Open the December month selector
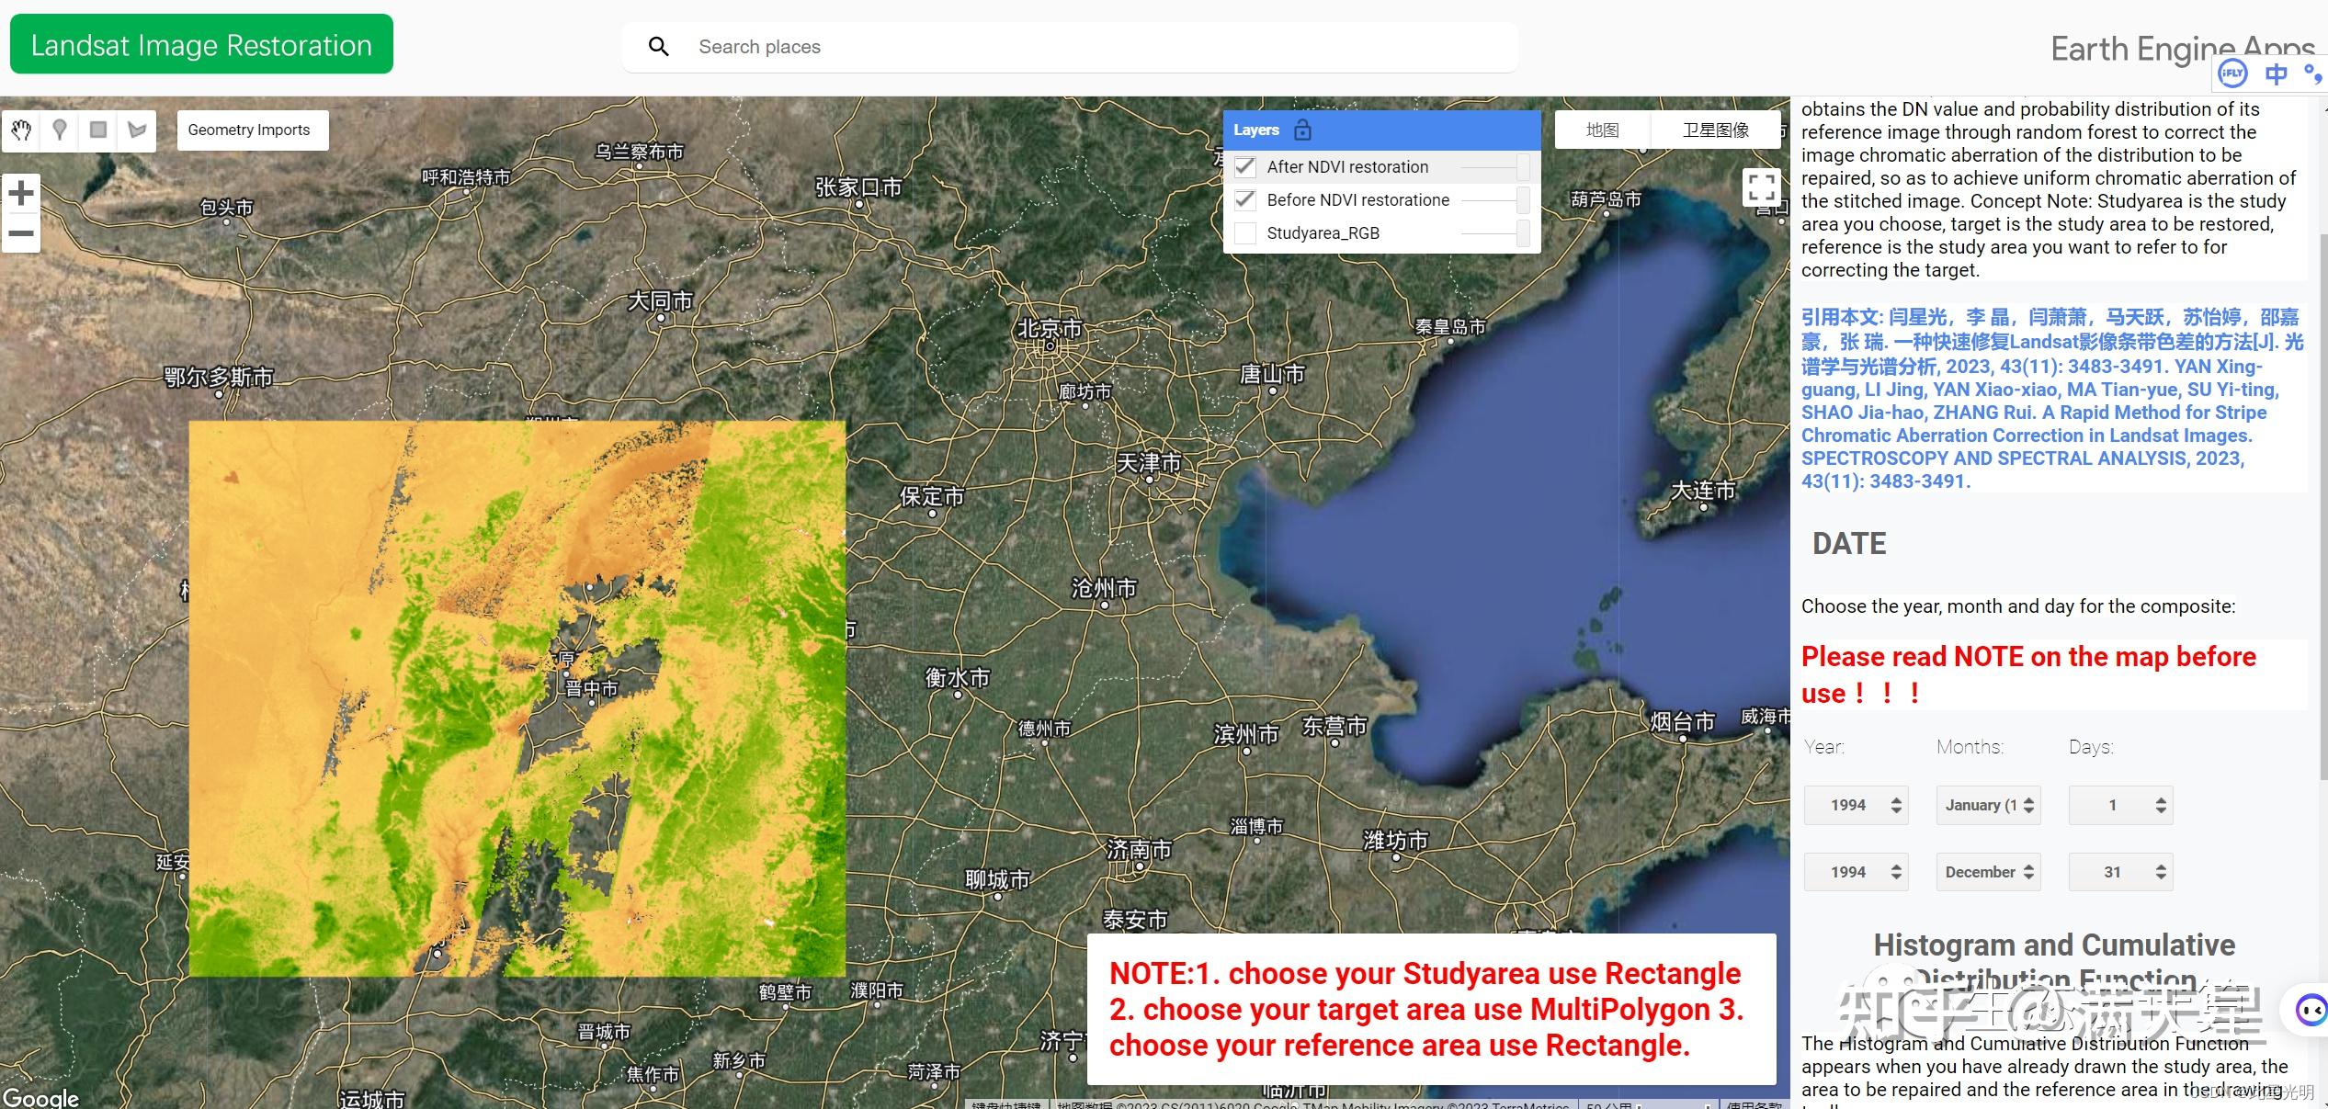Viewport: 2328px width, 1109px height. coord(1987,871)
